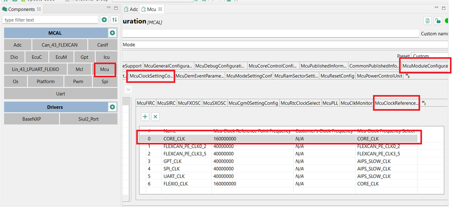454x207 pixels.
Task: Switch to McuSXOSC tab
Action: [x=215, y=103]
